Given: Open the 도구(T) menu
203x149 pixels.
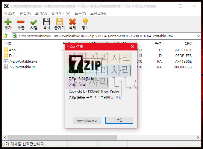Looking at the screenshot, I should pos(80,13).
